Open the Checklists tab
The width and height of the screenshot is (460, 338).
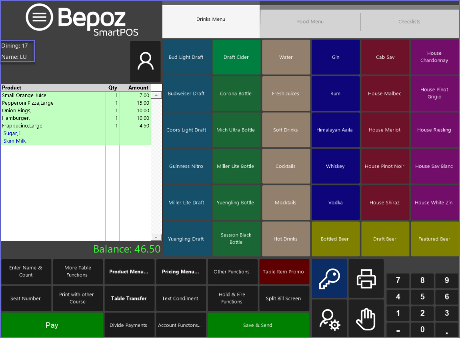409,22
